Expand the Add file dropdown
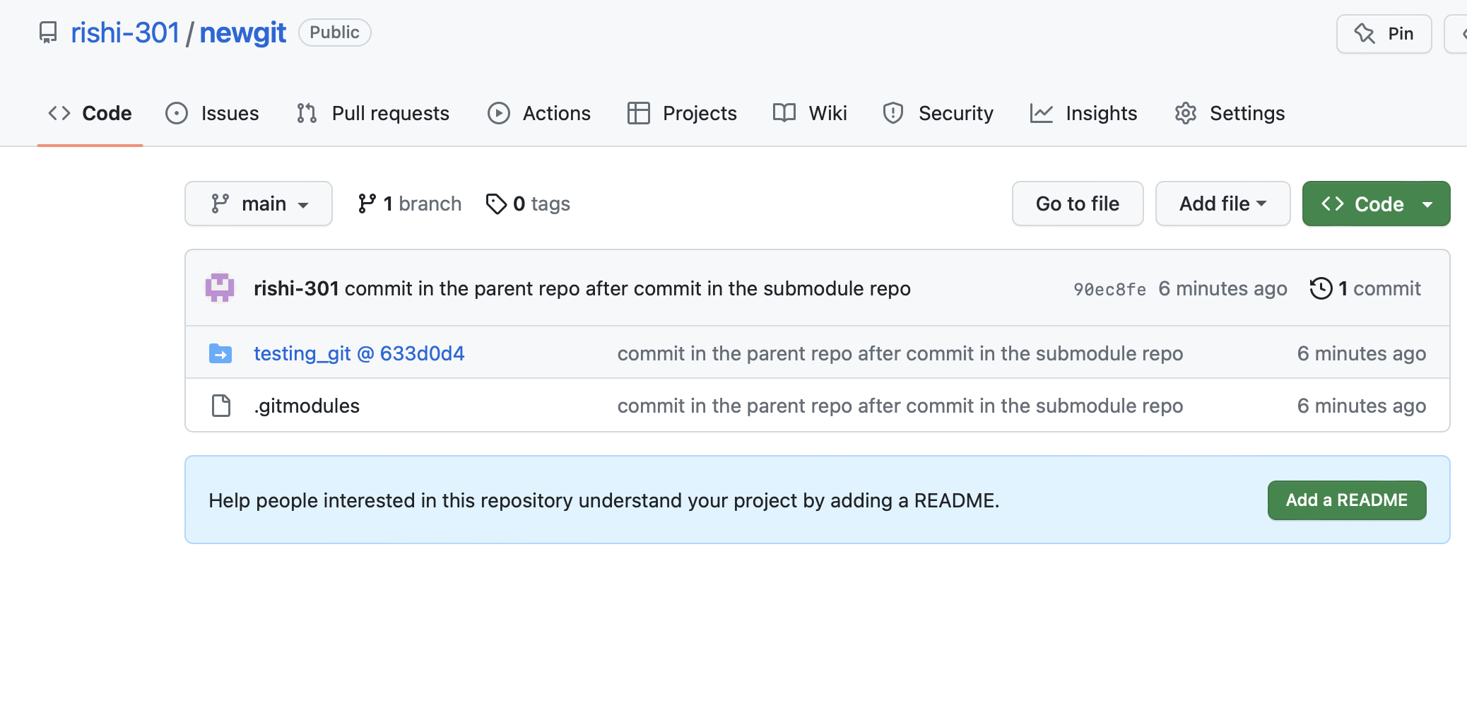The image size is (1467, 701). click(1222, 204)
